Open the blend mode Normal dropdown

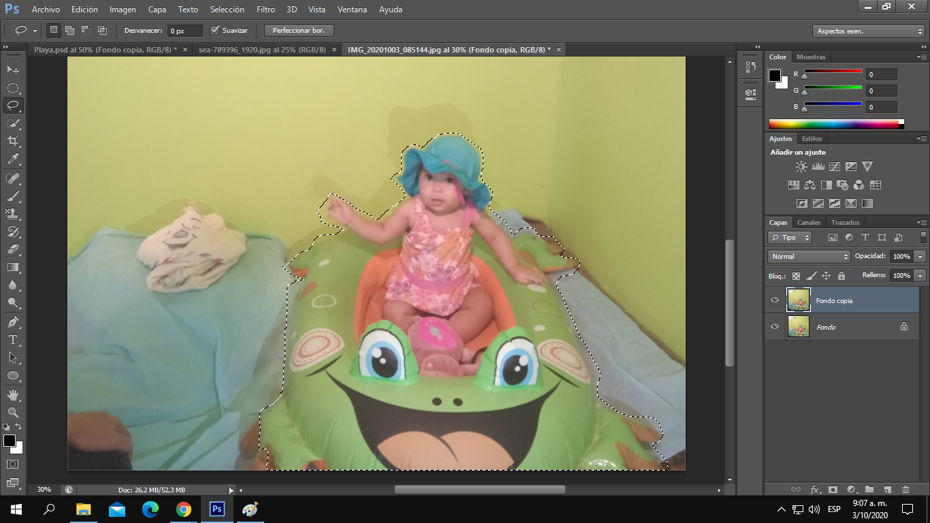(x=809, y=257)
